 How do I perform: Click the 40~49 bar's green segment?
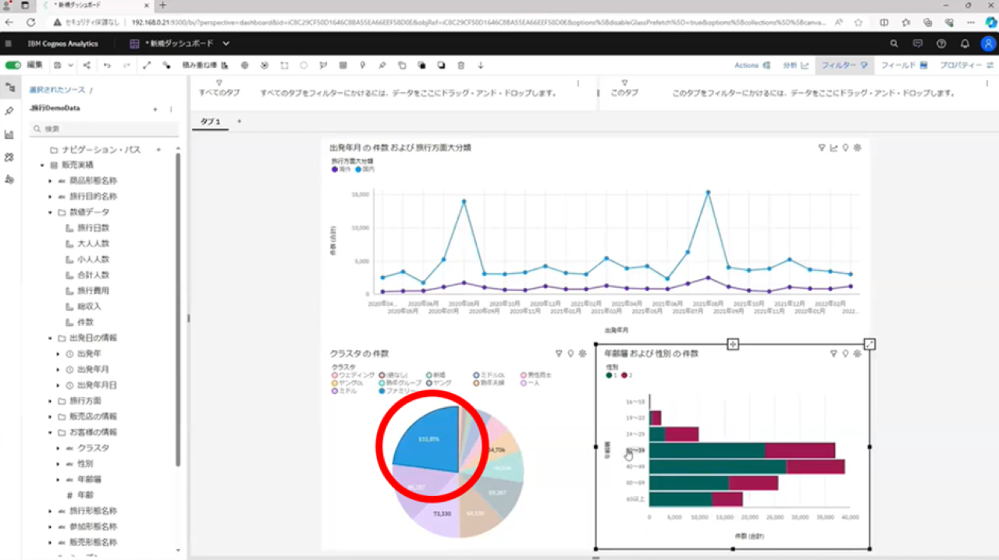click(x=718, y=466)
